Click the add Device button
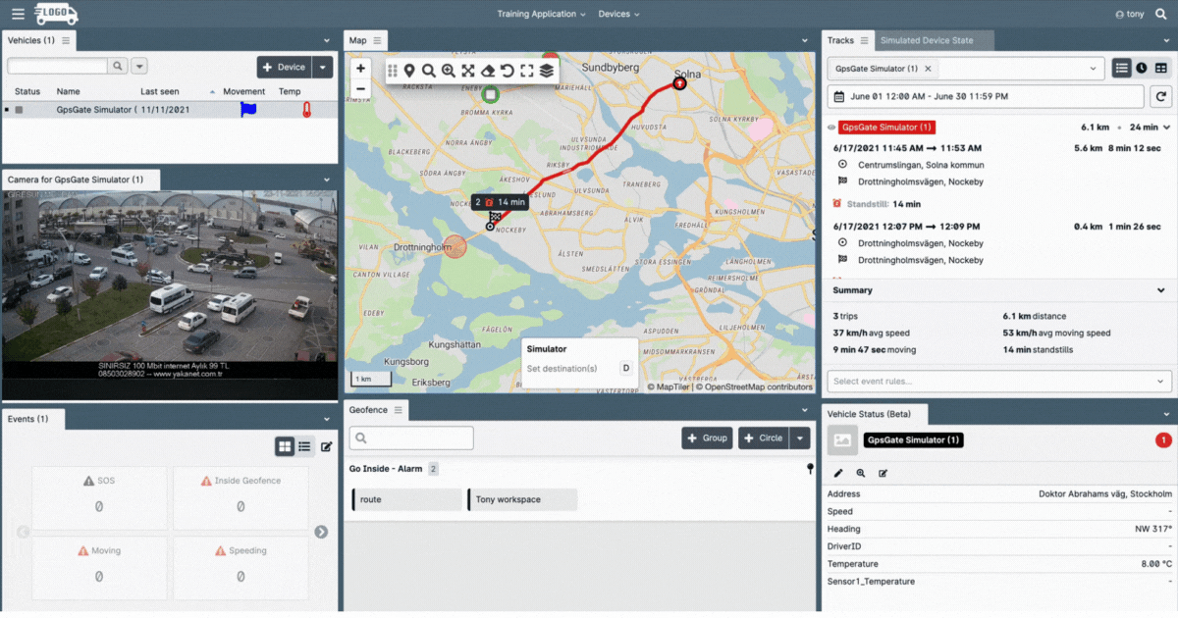The image size is (1178, 618). [x=284, y=67]
